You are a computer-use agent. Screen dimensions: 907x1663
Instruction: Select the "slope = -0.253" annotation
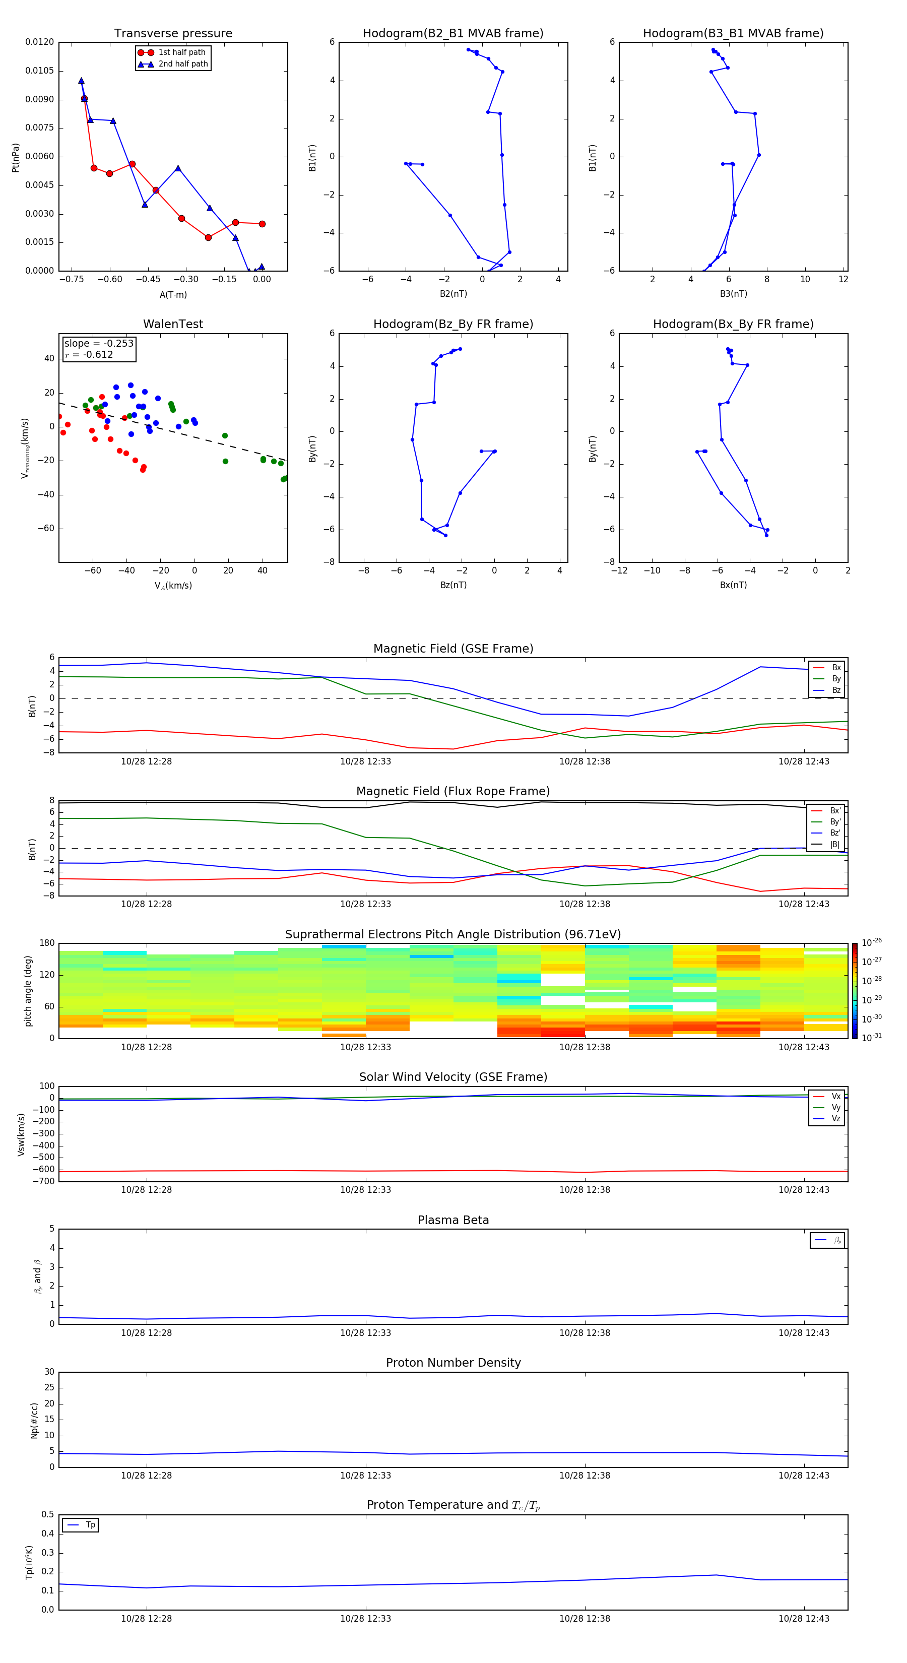[99, 344]
